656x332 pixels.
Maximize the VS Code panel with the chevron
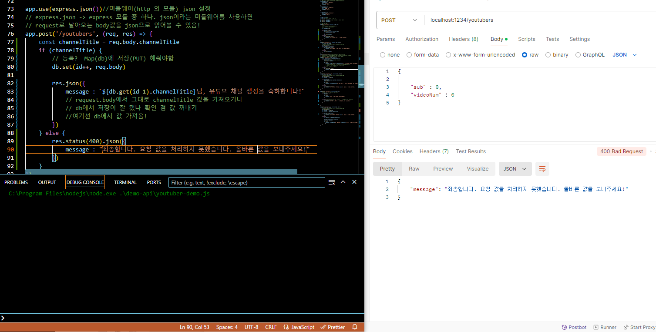coord(343,182)
